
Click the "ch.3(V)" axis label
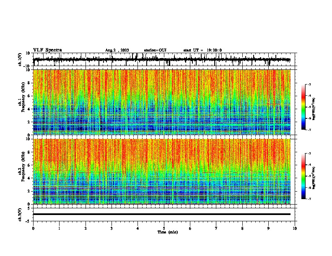click(x=20, y=215)
